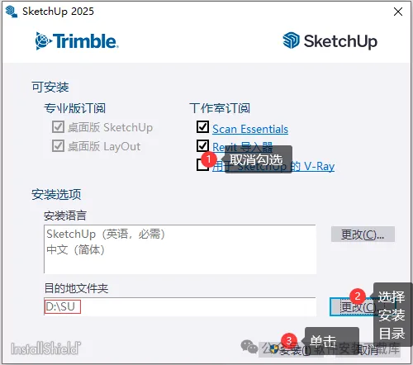
Task: Click the red number 2 annotation badge
Action: click(x=358, y=296)
